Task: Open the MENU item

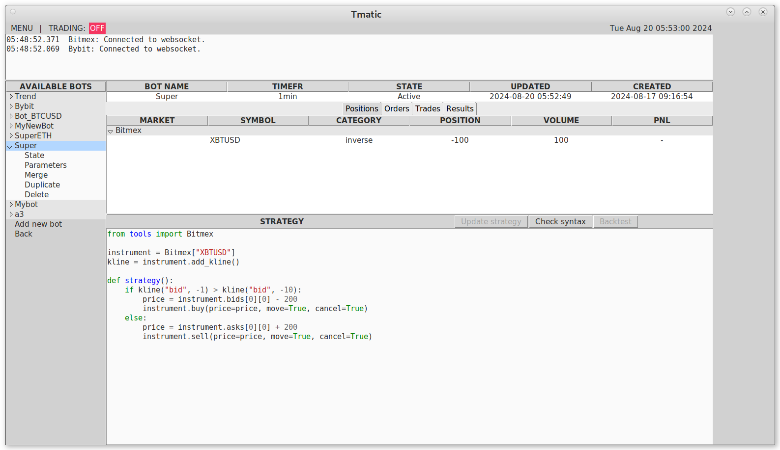Action: click(22, 28)
